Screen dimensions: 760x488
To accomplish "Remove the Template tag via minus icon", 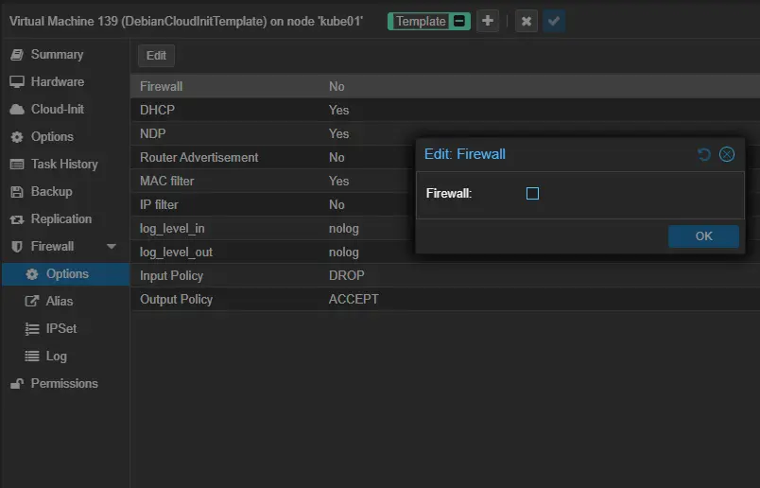I will coord(459,21).
